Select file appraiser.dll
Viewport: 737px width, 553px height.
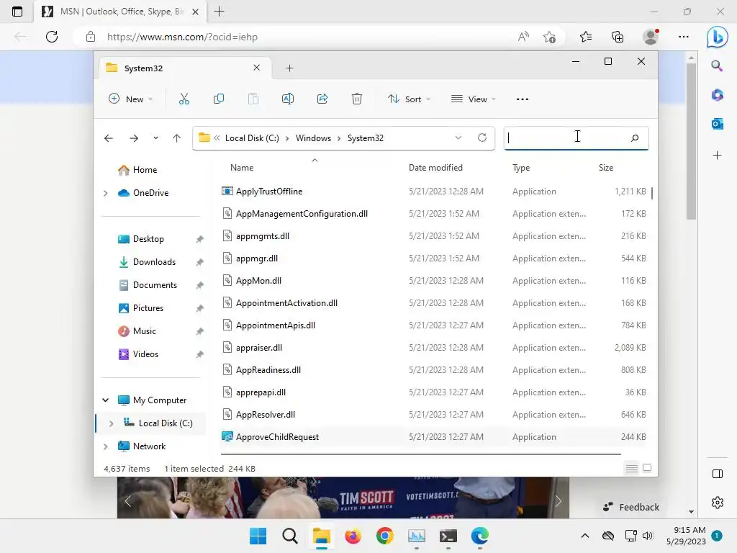tap(259, 348)
